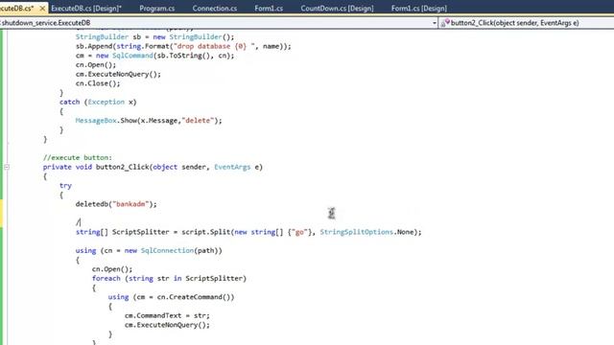Click the deletedb("bankadm"); line
The width and height of the screenshot is (614, 345).
pyautogui.click(x=116, y=204)
